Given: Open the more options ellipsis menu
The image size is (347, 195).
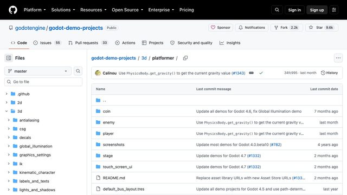Looking at the screenshot, I should point(338,58).
